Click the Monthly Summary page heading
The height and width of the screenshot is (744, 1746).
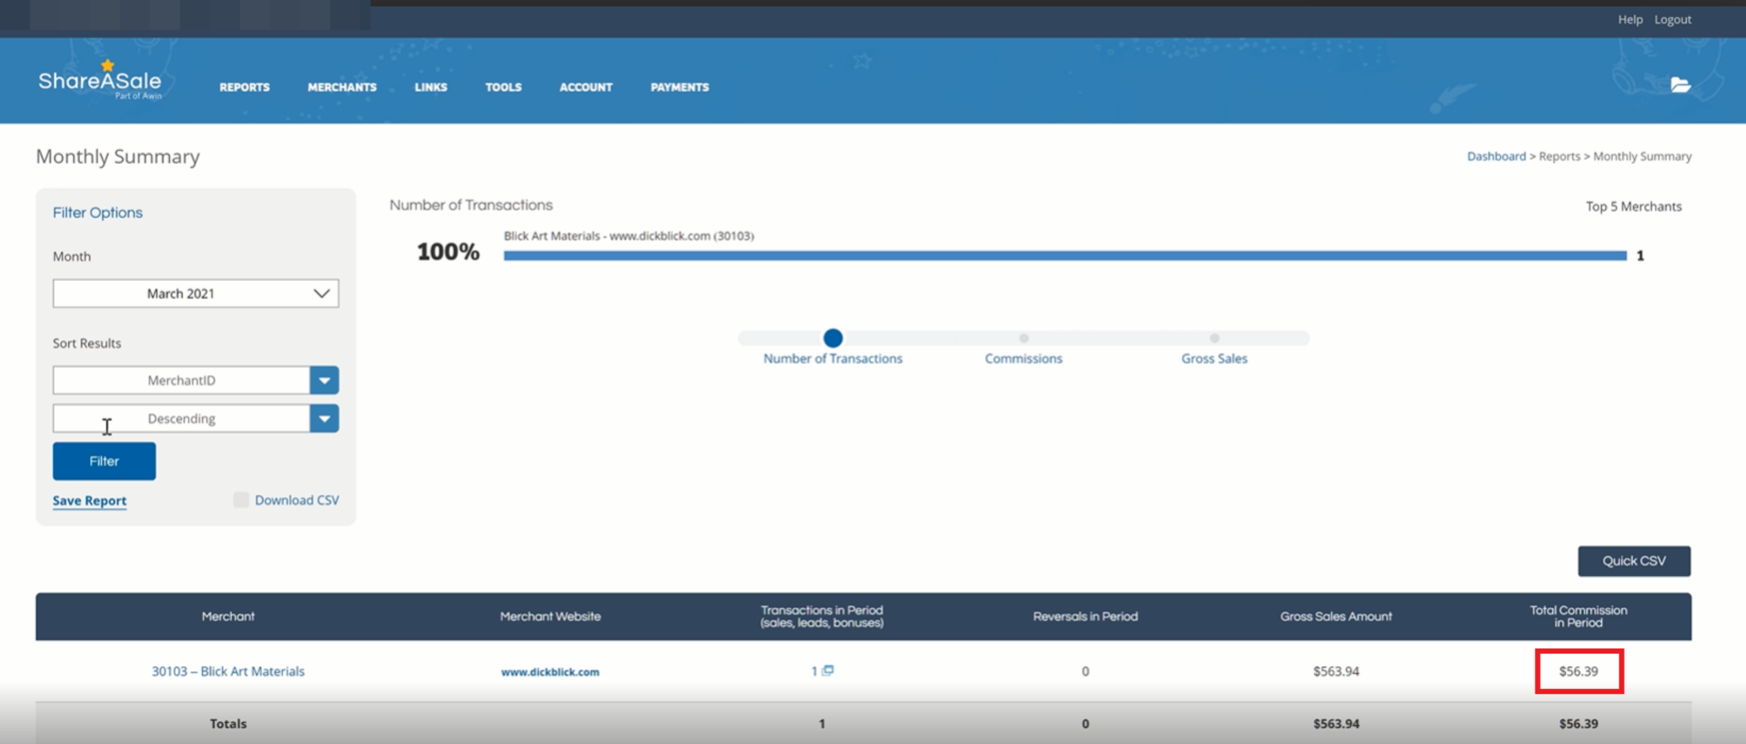pyautogui.click(x=118, y=156)
